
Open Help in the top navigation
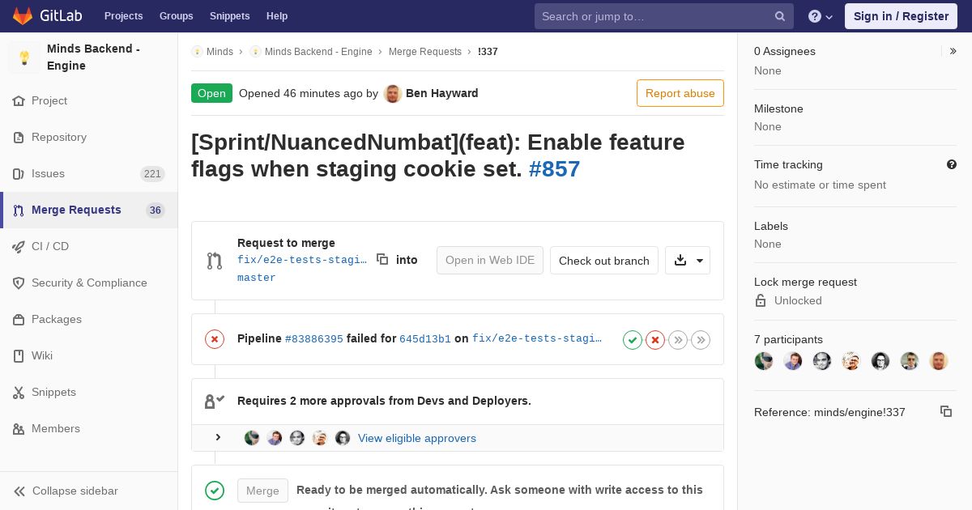click(x=277, y=16)
